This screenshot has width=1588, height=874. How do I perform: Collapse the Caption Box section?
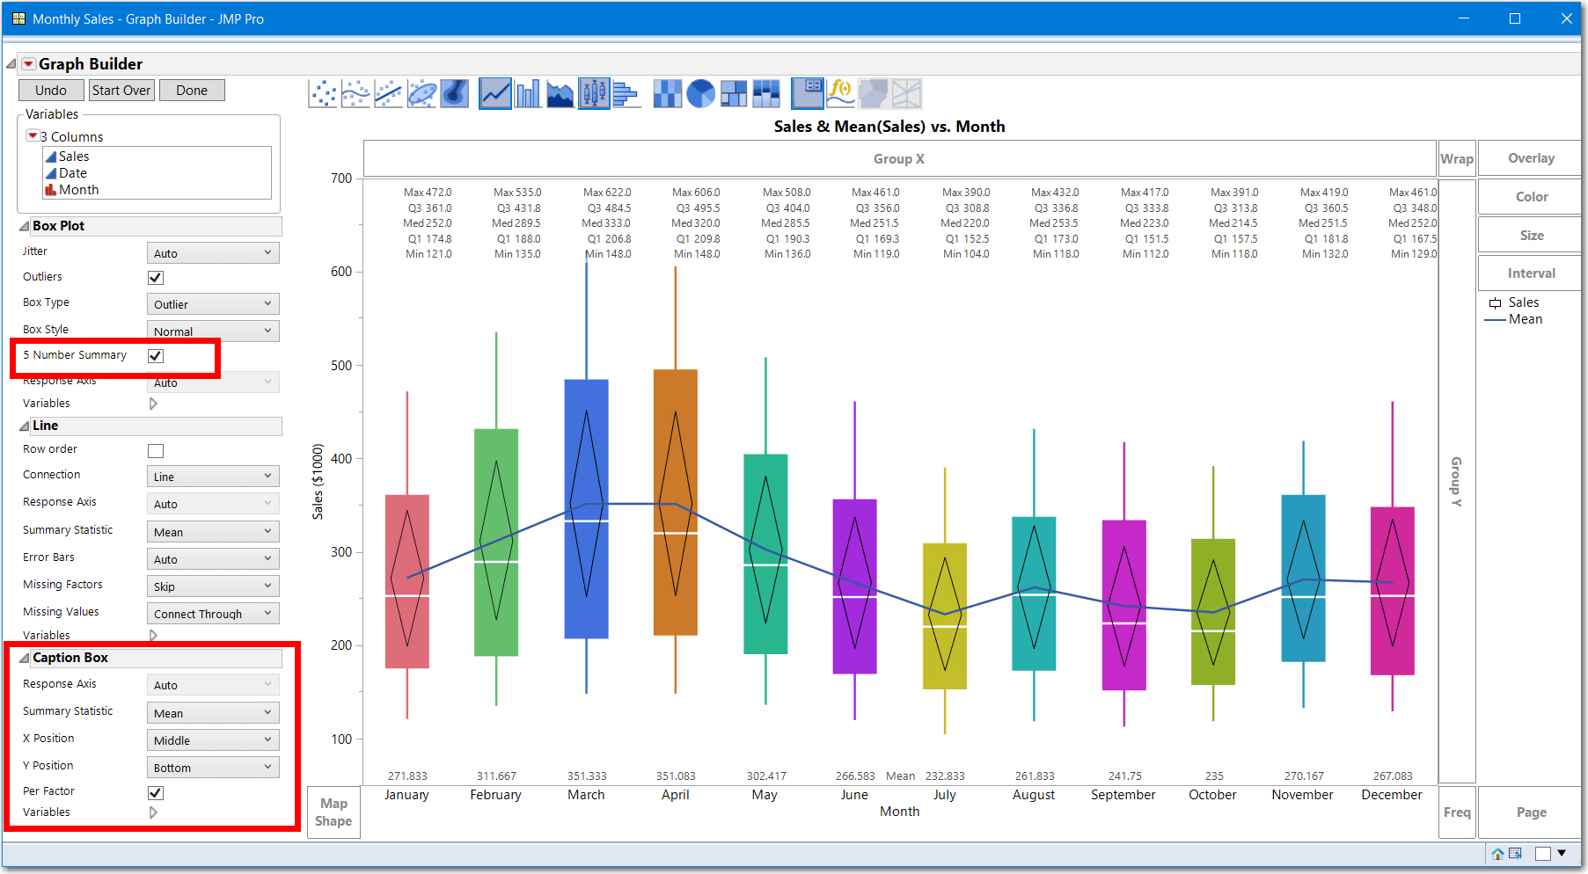point(25,659)
